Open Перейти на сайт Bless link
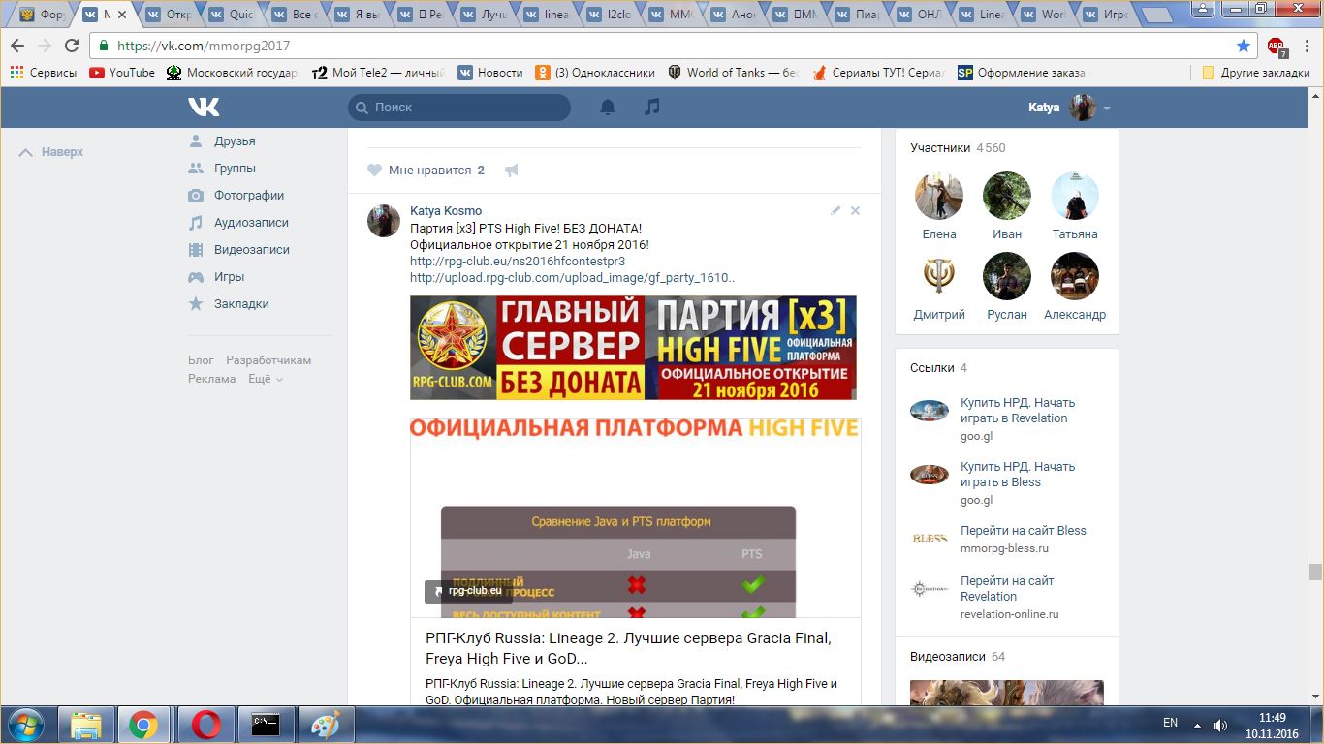The width and height of the screenshot is (1324, 744). pos(1024,531)
